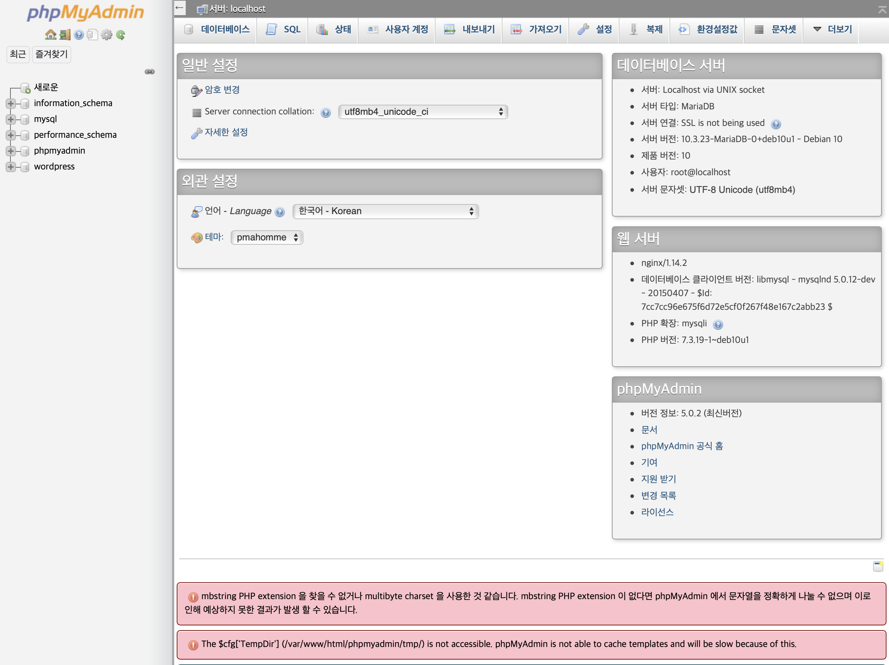
Task: Click the 즐겨찾기 favorites button
Action: tap(51, 54)
